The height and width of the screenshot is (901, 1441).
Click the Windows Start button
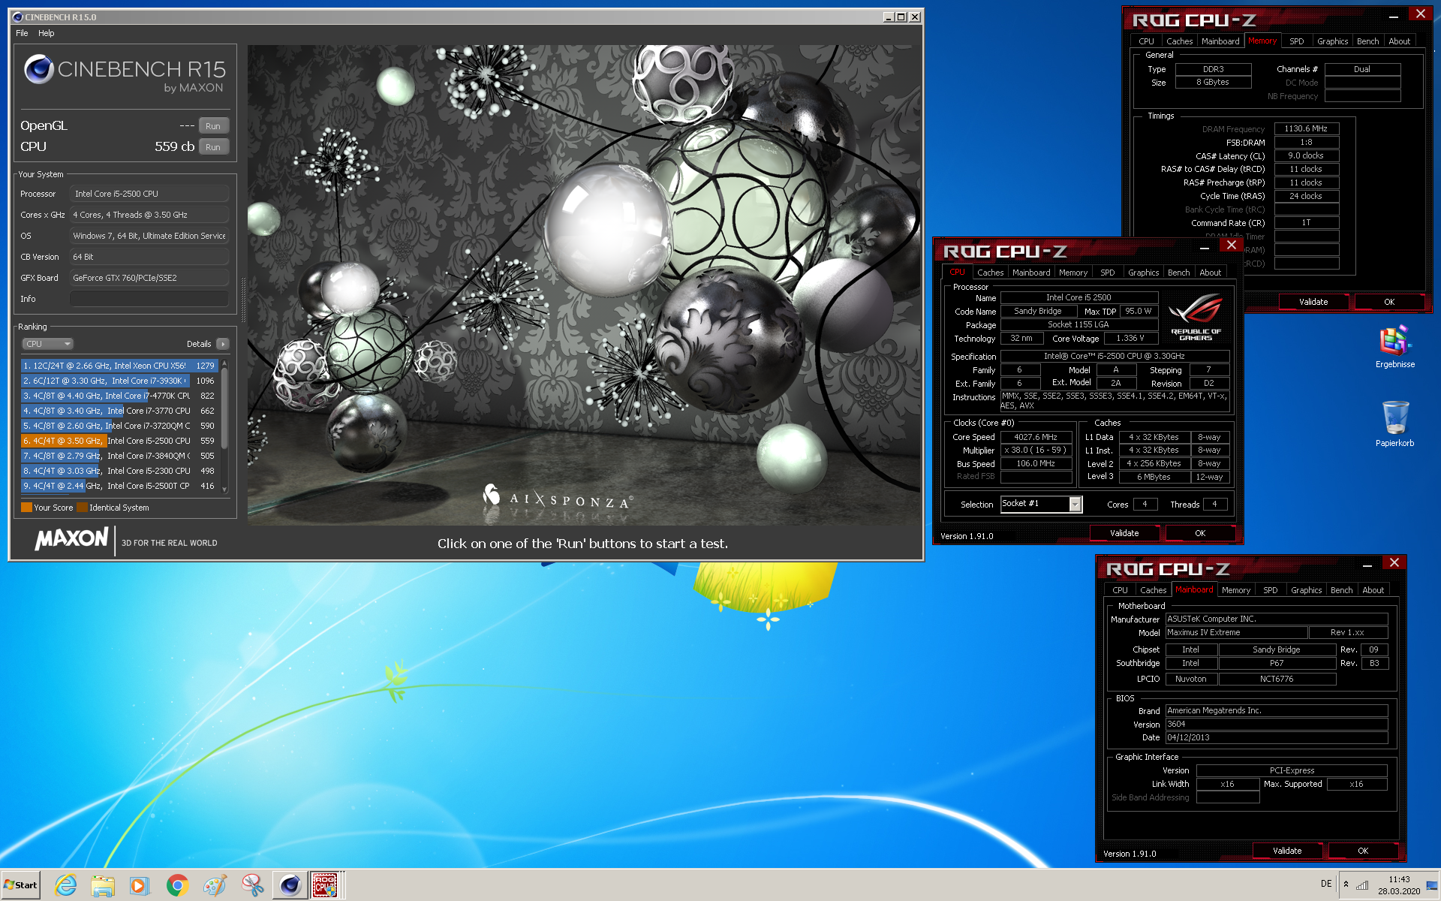tap(21, 885)
